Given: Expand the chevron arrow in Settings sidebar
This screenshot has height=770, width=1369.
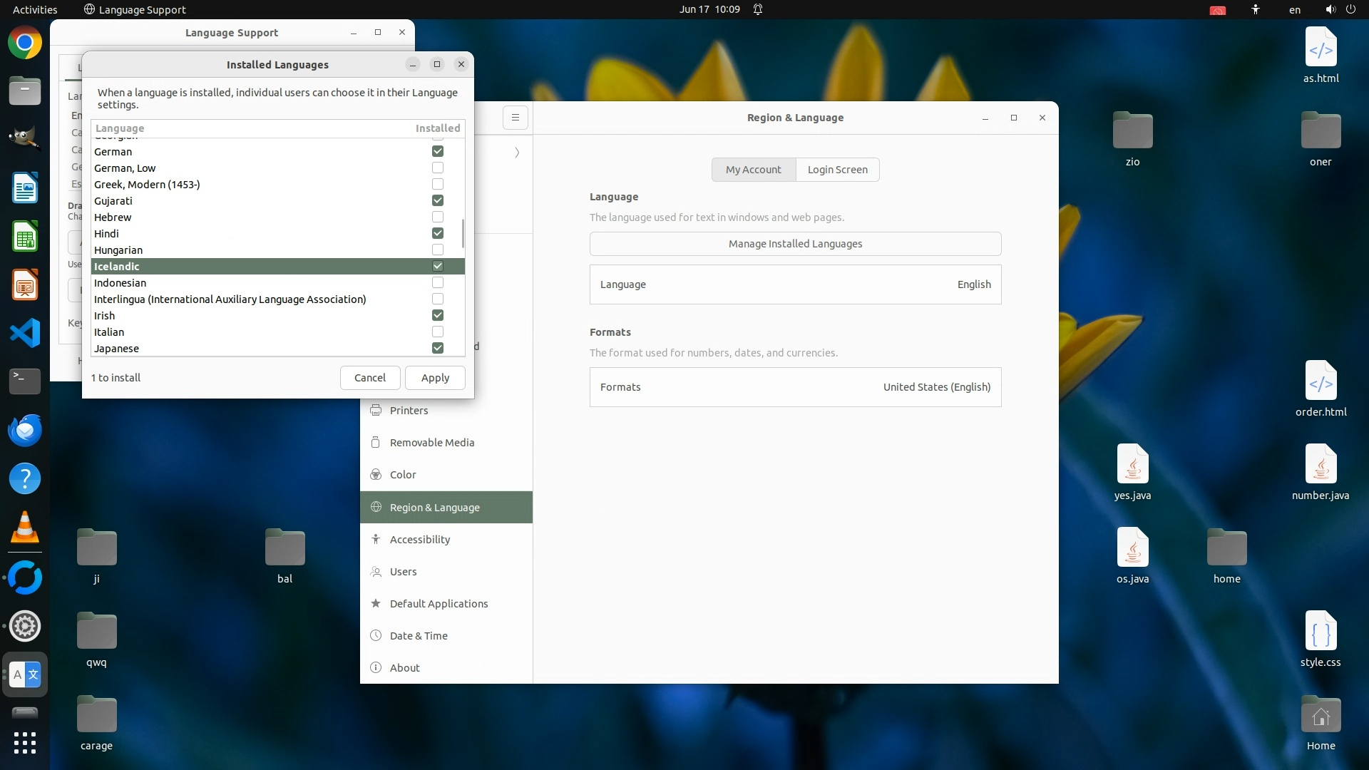Looking at the screenshot, I should click(517, 153).
